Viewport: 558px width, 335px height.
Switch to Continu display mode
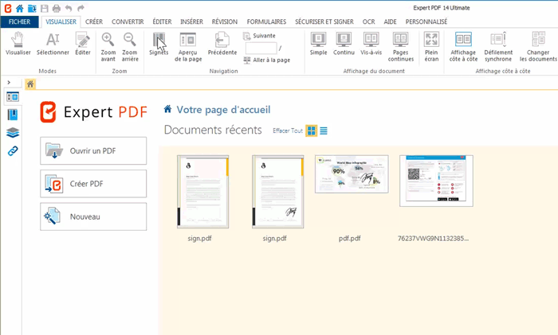point(344,43)
